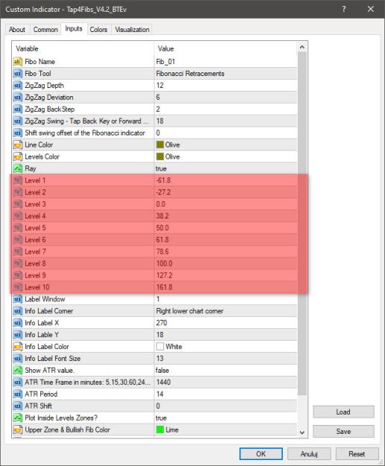Toggle Plot Inside Levels Zones true value
This screenshot has width=385, height=466.
click(225, 418)
